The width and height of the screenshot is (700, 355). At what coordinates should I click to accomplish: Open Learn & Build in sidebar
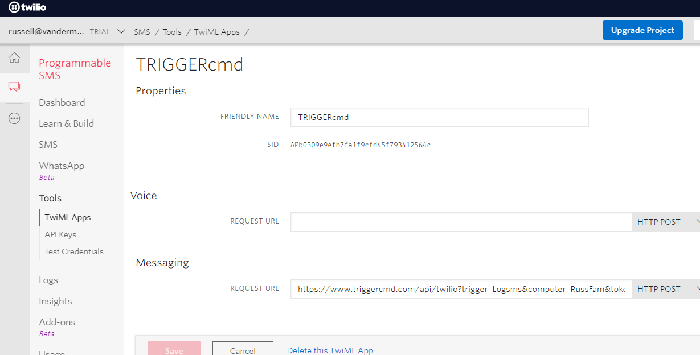click(67, 123)
